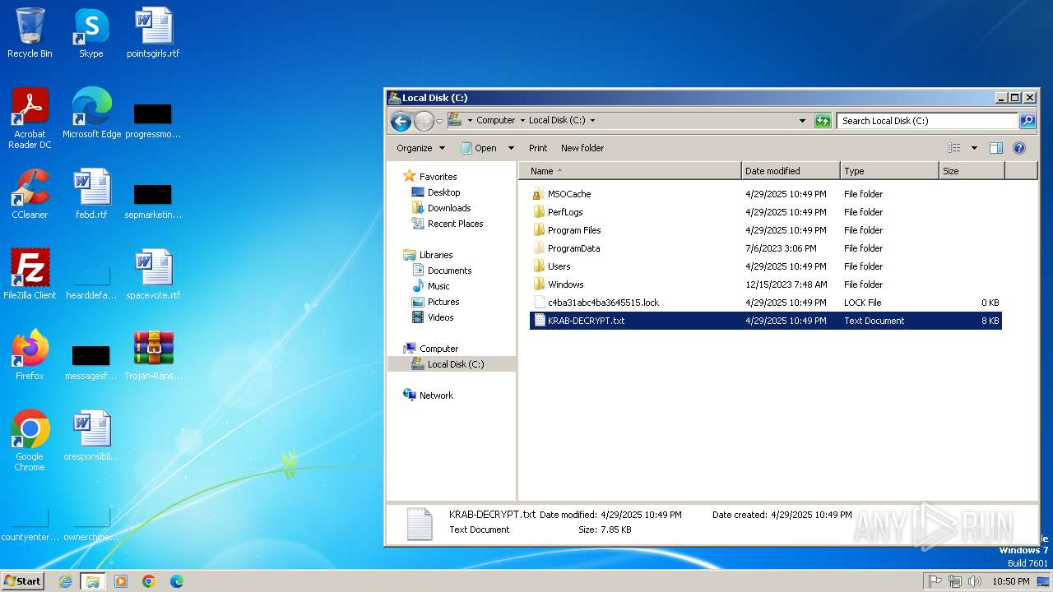
Task: Refresh the Local Disk (C:) view
Action: tap(823, 121)
